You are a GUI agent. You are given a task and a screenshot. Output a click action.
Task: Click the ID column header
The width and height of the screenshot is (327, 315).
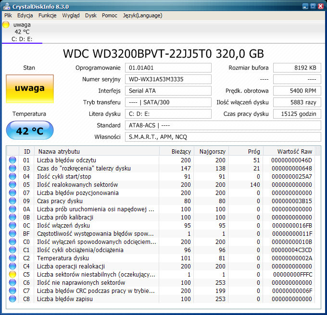27,151
